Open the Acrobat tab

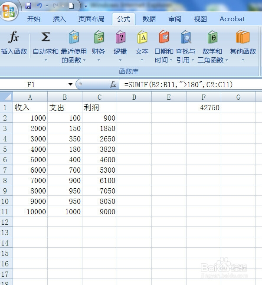point(232,19)
